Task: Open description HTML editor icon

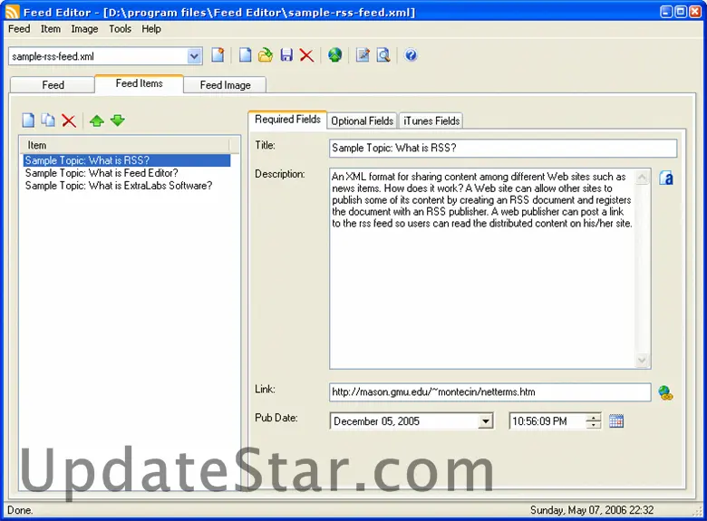Action: (666, 178)
